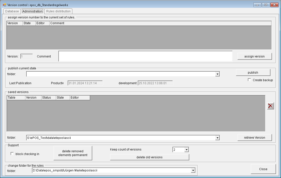
Task: Open the Administration tab
Action: click(32, 11)
